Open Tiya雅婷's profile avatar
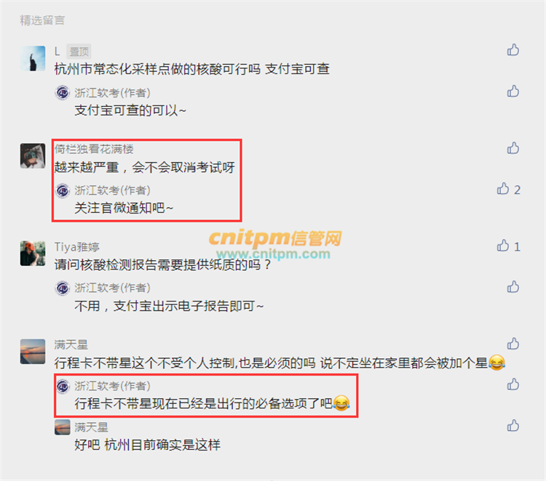546x481 pixels. 33,254
